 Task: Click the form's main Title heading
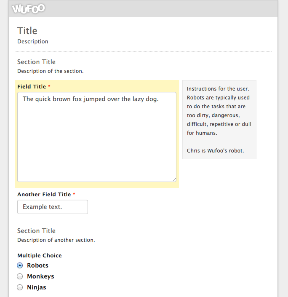point(27,31)
